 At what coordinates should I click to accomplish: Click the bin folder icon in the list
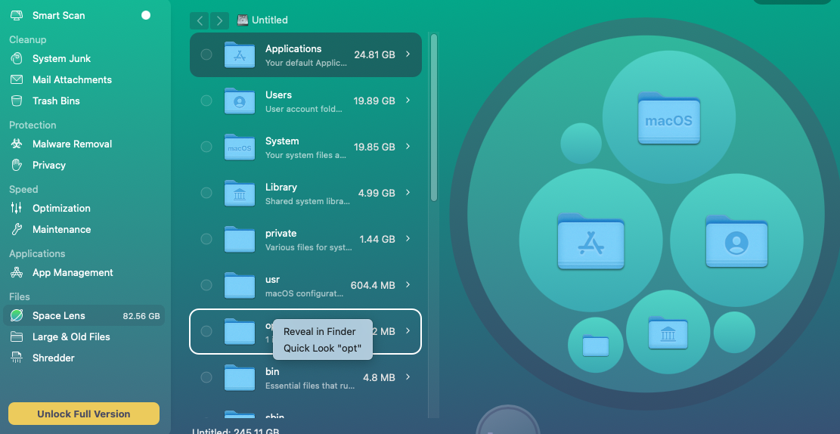(x=240, y=377)
